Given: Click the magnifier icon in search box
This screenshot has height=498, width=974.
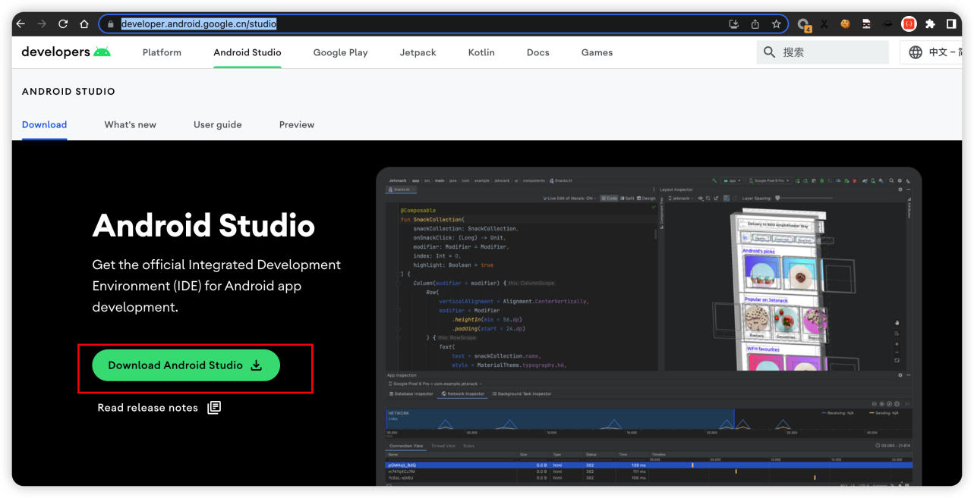Looking at the screenshot, I should pos(769,52).
